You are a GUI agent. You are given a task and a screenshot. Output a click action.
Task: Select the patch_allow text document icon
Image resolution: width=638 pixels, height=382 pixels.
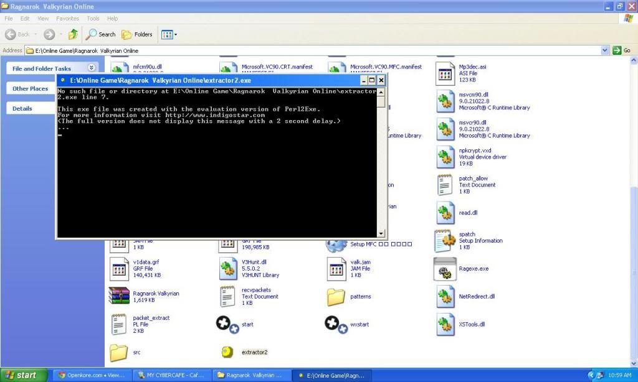tap(445, 185)
